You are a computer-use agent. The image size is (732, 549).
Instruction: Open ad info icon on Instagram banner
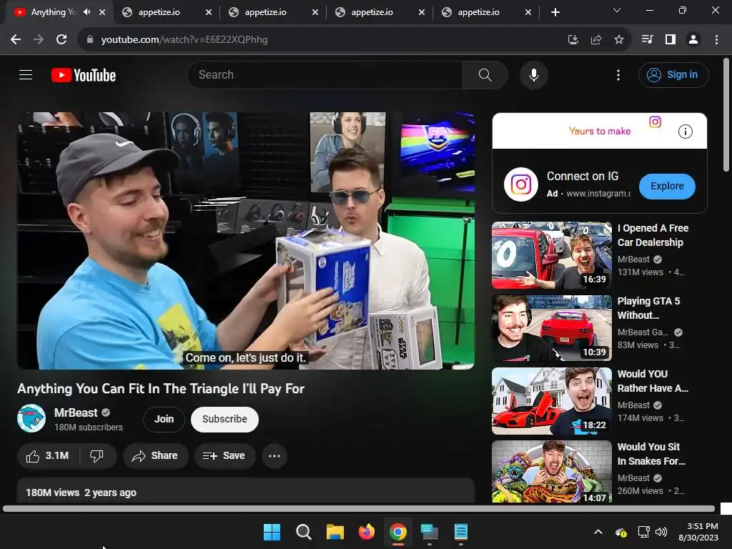(685, 132)
